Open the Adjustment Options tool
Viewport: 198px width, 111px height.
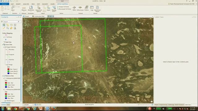point(39,9)
